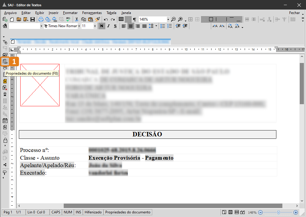The image size is (306, 217).
Task: Align text right
Action: pos(138,26)
